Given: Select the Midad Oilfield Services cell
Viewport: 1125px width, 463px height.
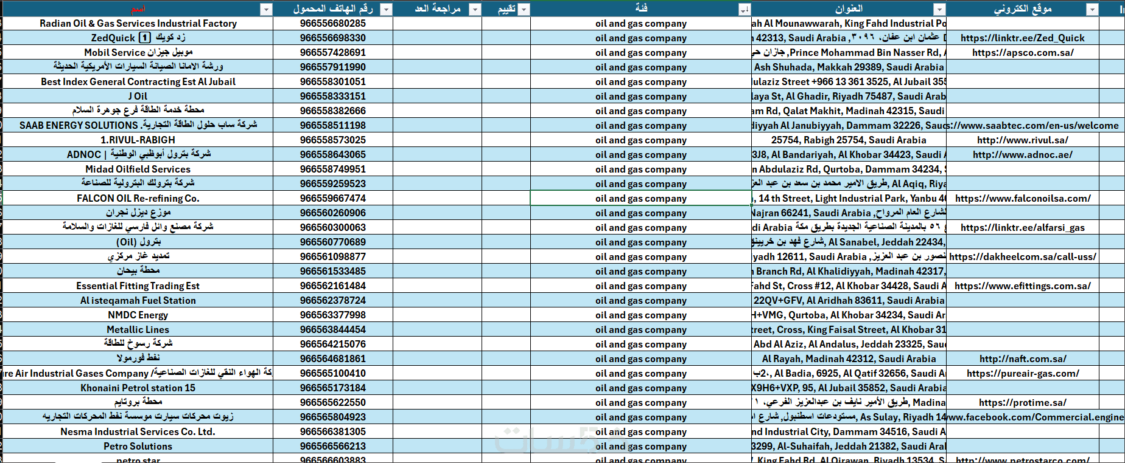Looking at the screenshot, I should 138,169.
